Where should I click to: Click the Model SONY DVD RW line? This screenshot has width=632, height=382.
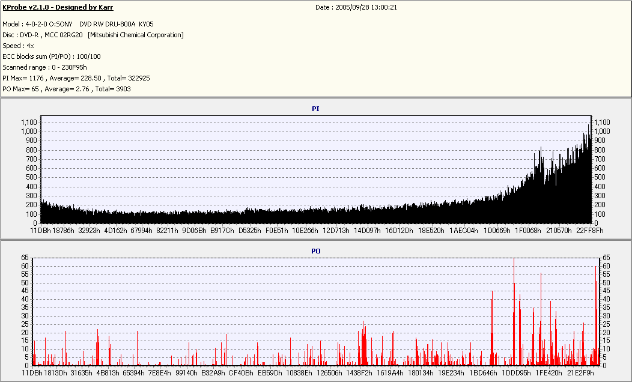(77, 24)
